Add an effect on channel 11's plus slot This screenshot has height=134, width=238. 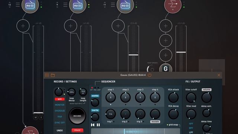click(118, 26)
